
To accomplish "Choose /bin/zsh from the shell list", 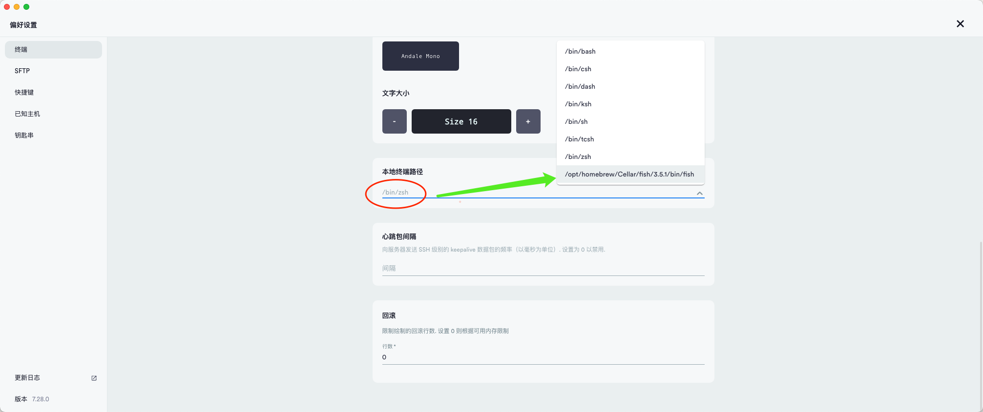I will 630,157.
